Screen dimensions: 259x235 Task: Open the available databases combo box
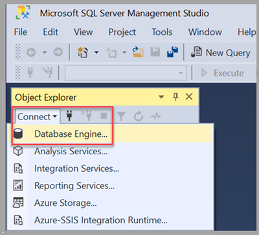[126, 73]
